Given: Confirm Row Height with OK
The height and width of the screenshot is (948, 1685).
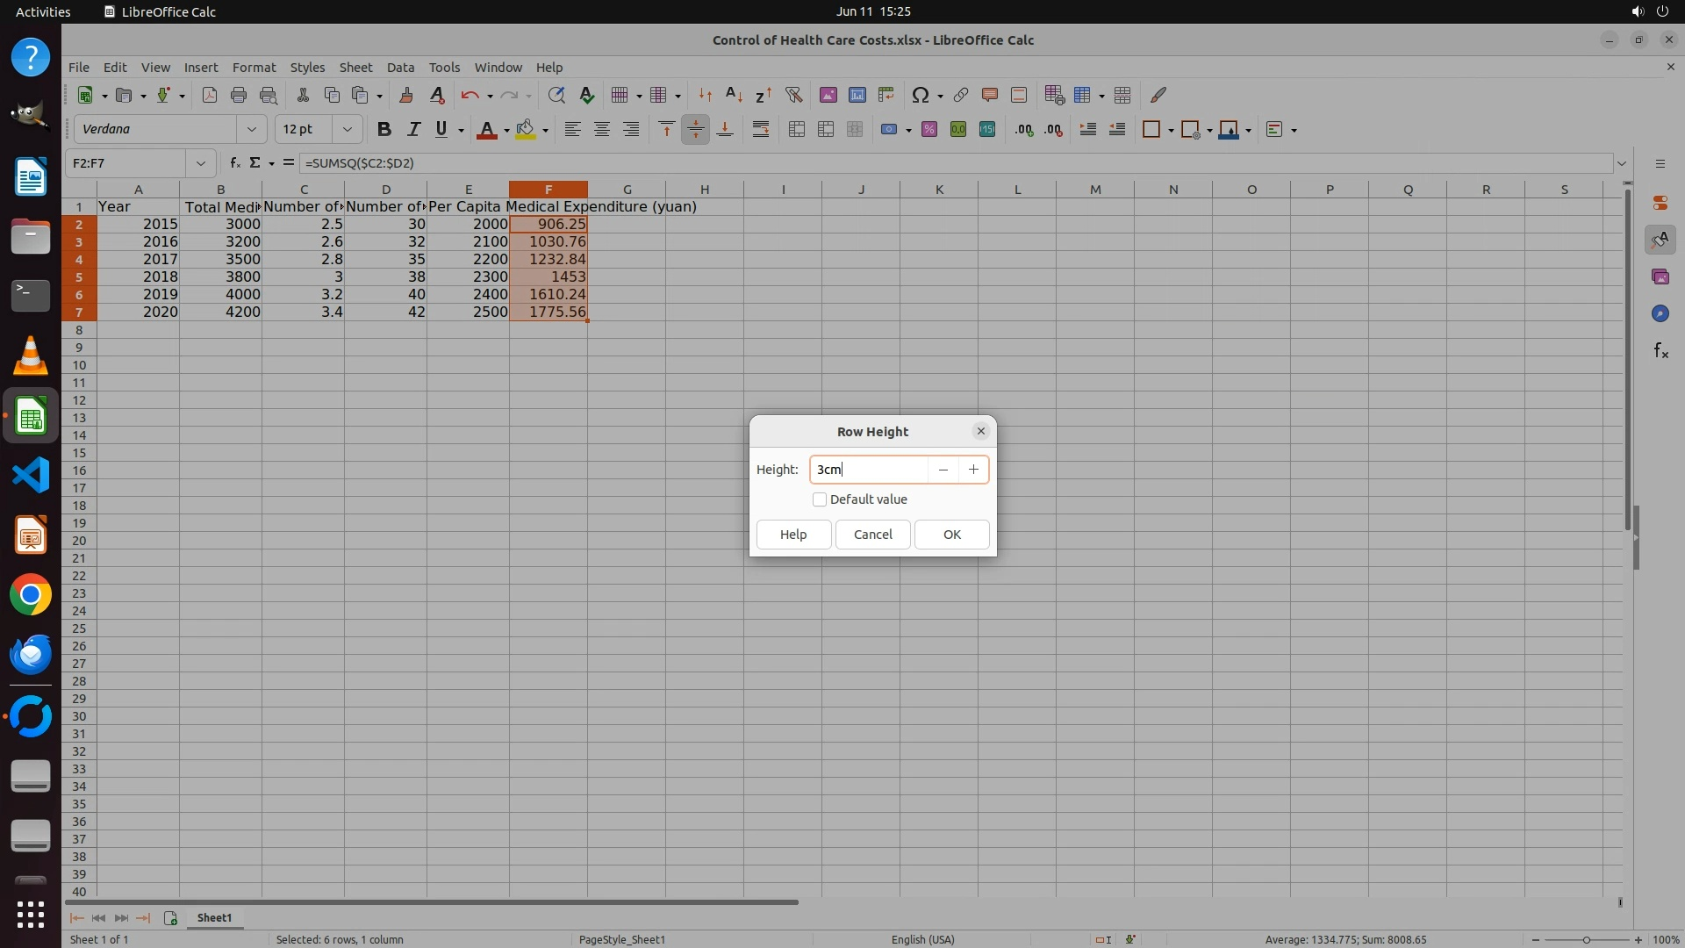Looking at the screenshot, I should click(951, 535).
